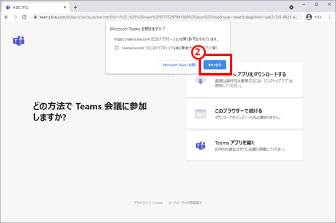336x223 pixels.
Task: Click the browser back arrow
Action: [6, 17]
